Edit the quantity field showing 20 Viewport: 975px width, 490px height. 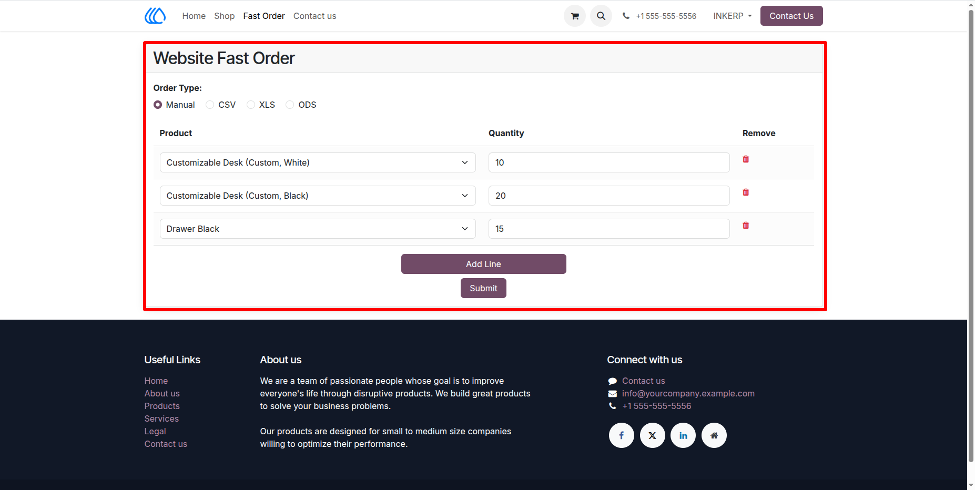(609, 196)
